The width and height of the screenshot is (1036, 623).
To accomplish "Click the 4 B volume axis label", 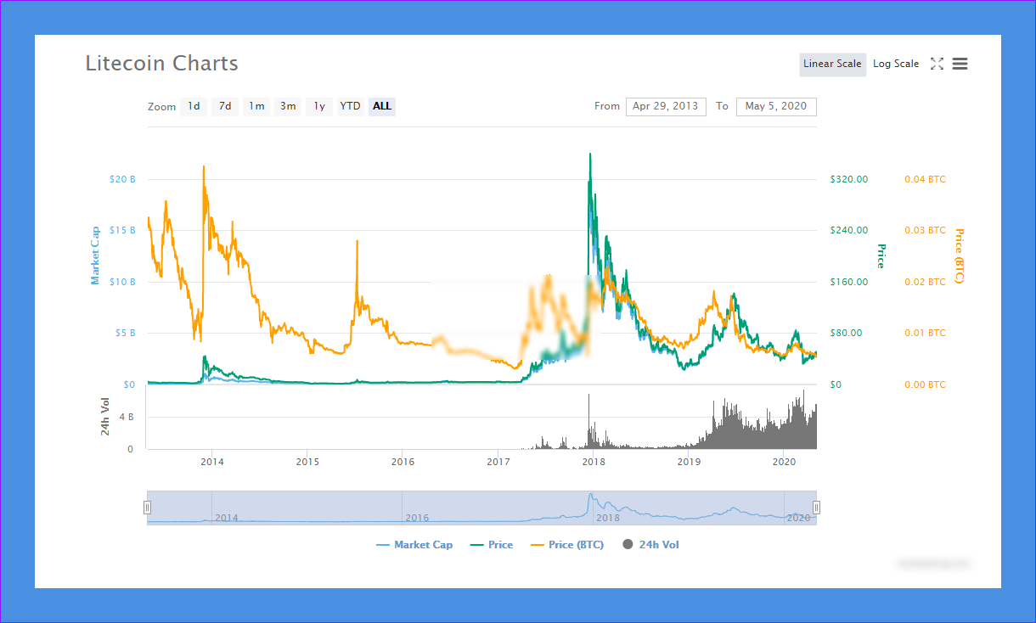I will pyautogui.click(x=126, y=418).
